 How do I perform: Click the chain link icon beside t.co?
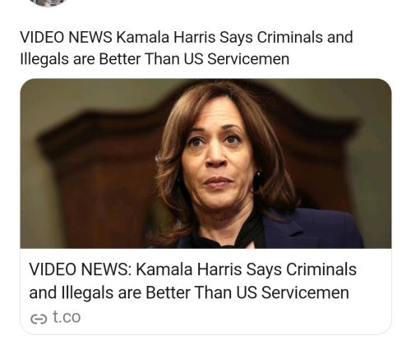[39, 319]
